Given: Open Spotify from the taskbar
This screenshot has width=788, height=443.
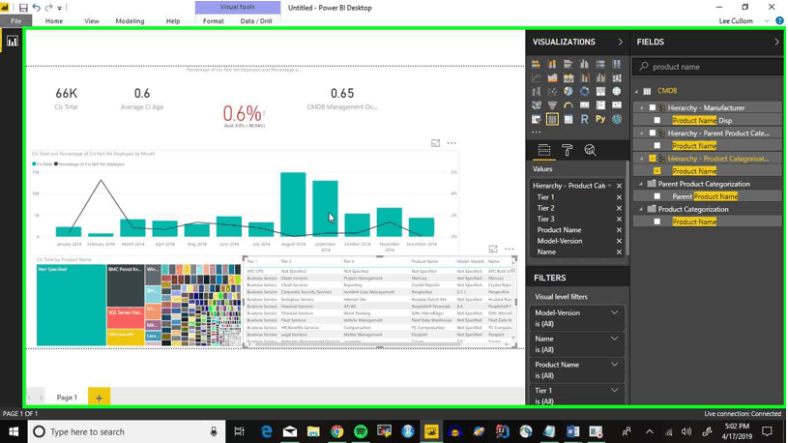Looking at the screenshot, I should click(361, 432).
